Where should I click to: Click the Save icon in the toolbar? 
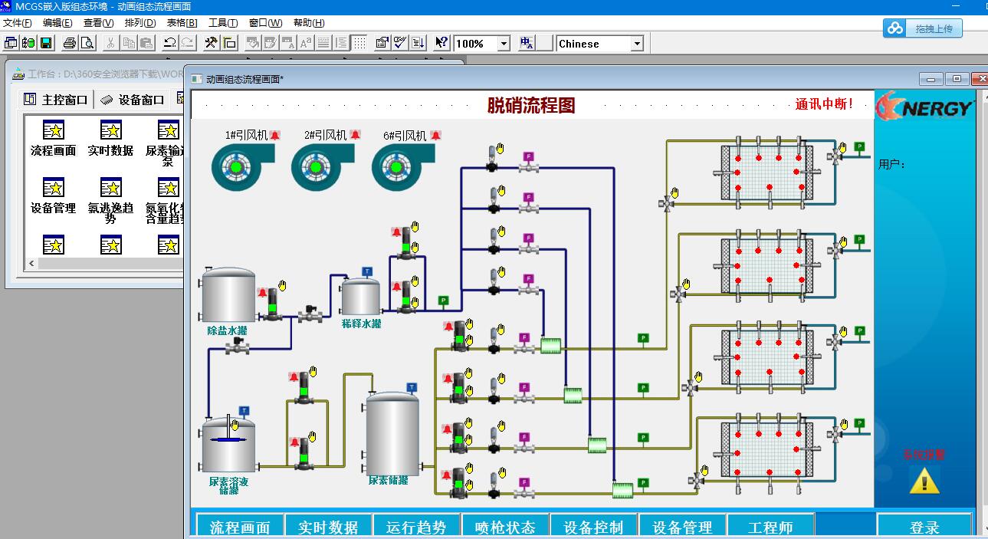[46, 43]
